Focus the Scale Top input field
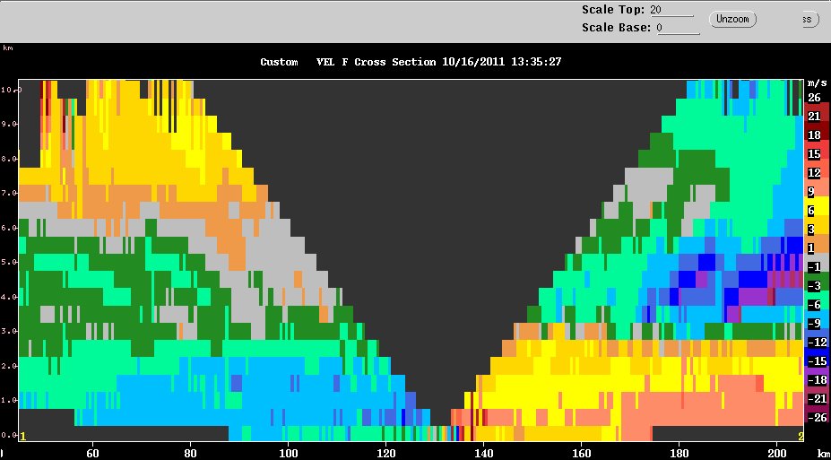This screenshot has width=831, height=460. 672,10
